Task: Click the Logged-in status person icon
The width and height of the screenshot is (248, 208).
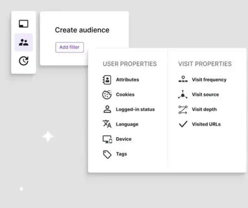Action: pos(107,110)
